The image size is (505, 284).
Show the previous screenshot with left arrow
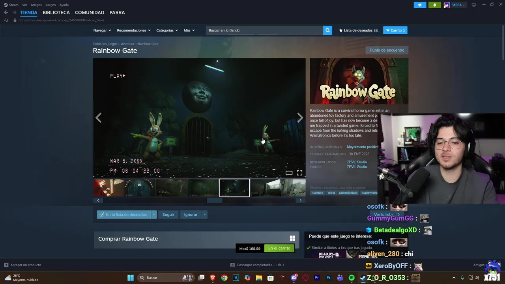pos(99,118)
